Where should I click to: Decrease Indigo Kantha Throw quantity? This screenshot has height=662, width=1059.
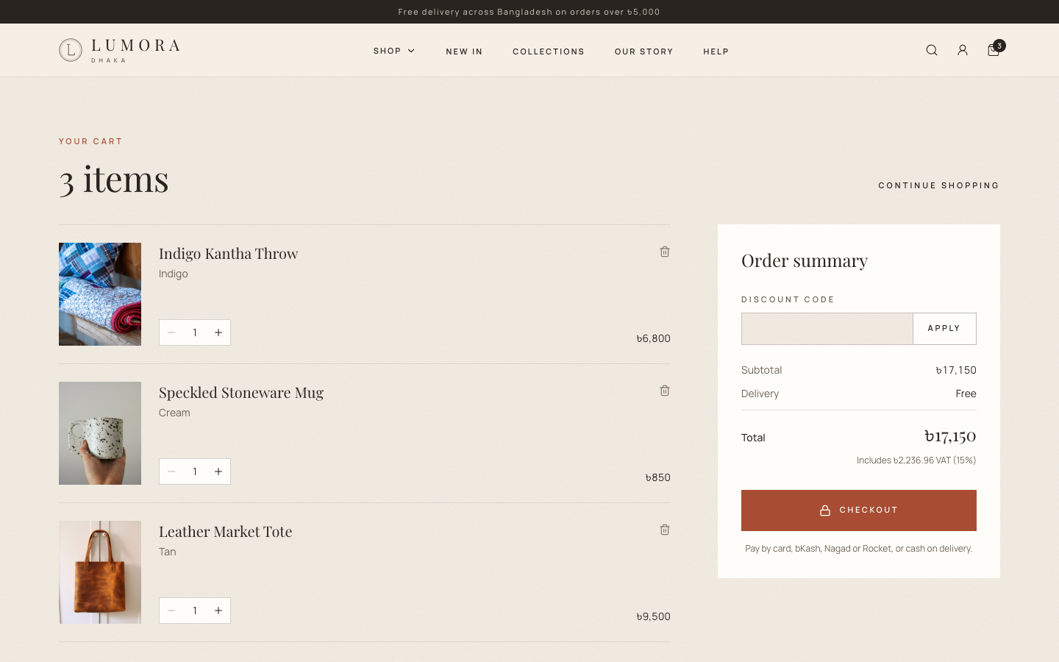tap(171, 332)
